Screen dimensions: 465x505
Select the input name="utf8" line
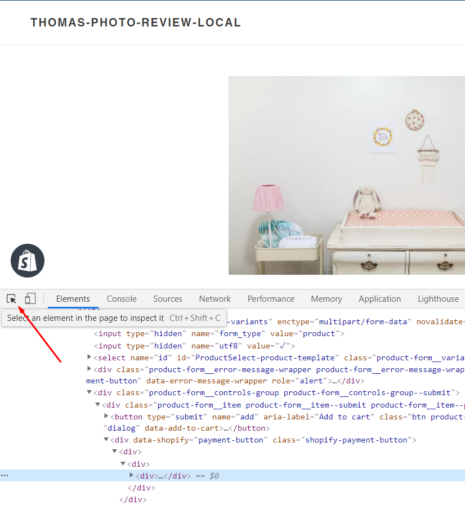pos(194,346)
